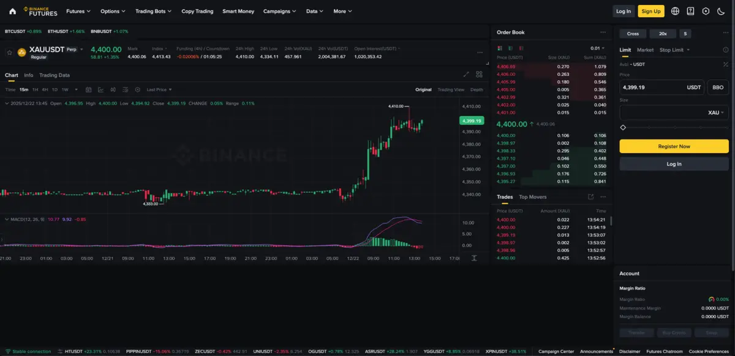Jump to latest candle on chart axis
Viewport: 735px width, 356px height.
474,258
